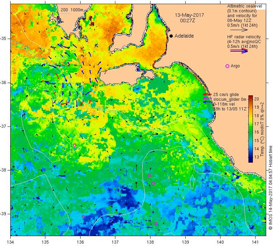273x246 pixels.
Task: Select the Argo float near 136.1°E, 39.1°S
Action: pos(83,217)
